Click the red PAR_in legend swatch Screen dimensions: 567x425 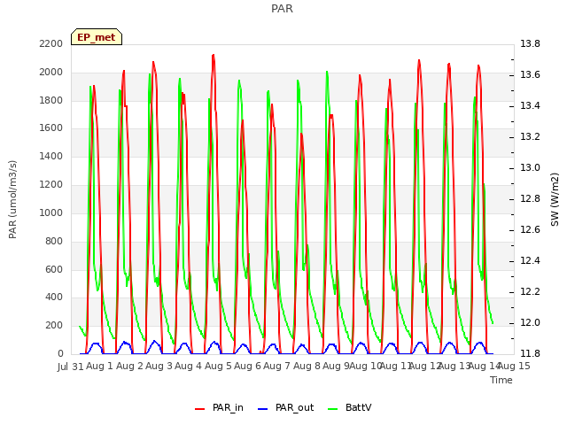pos(200,409)
